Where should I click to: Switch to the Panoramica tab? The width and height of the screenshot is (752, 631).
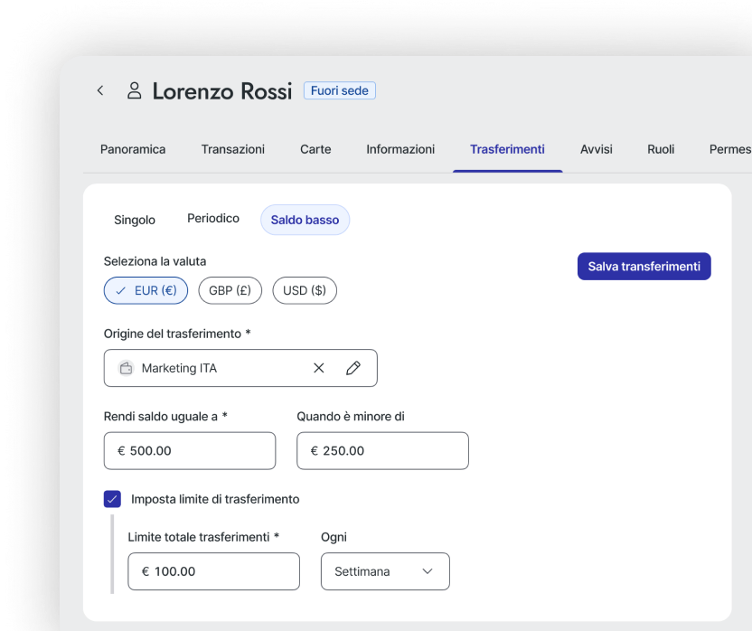coord(133,149)
